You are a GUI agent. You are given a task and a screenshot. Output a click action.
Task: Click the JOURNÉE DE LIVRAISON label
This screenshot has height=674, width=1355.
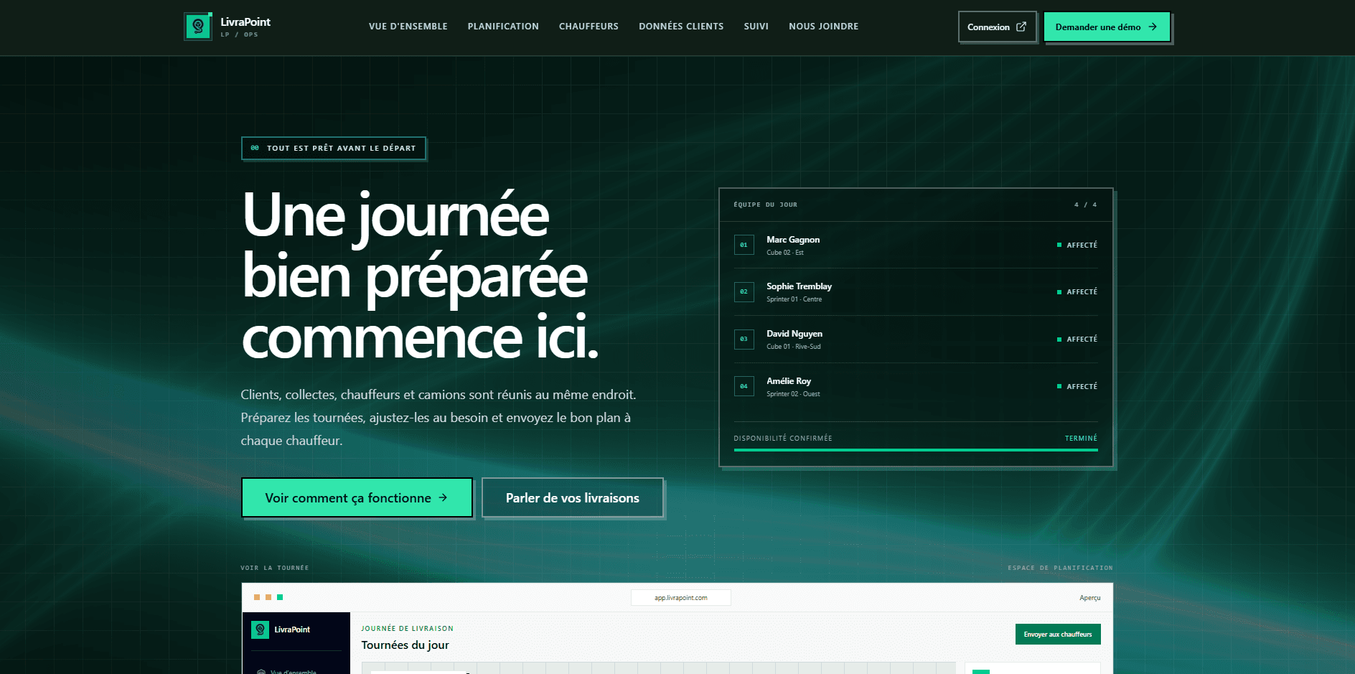click(407, 628)
